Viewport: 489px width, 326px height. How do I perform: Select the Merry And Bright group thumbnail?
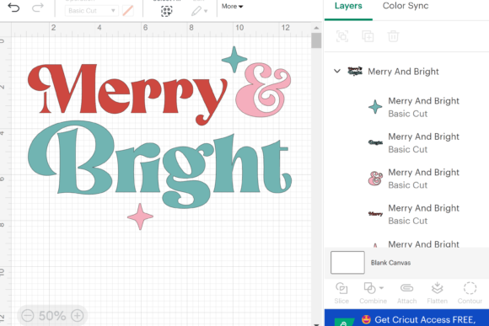pyautogui.click(x=355, y=71)
